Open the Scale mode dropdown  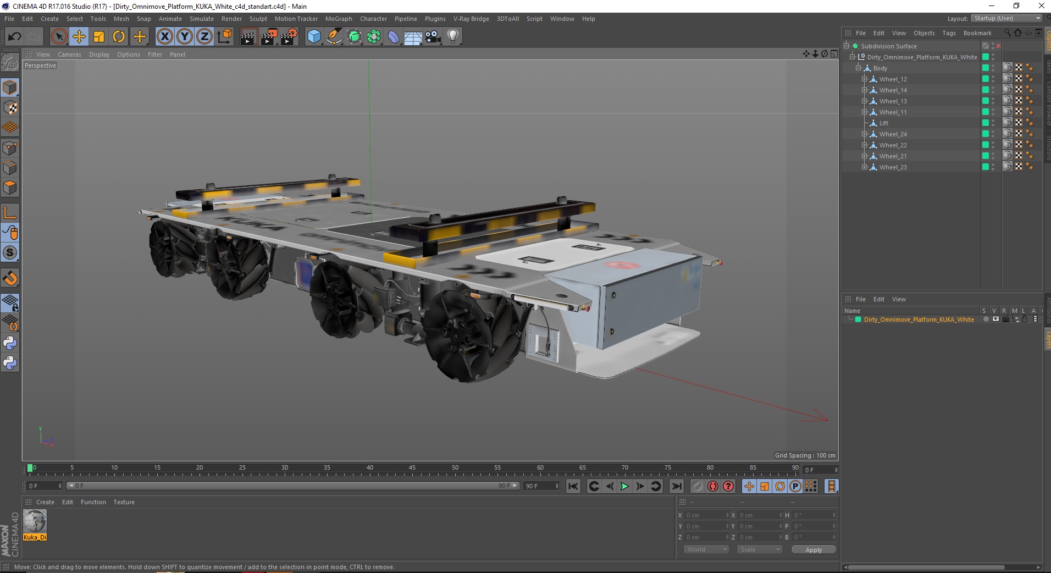[759, 549]
